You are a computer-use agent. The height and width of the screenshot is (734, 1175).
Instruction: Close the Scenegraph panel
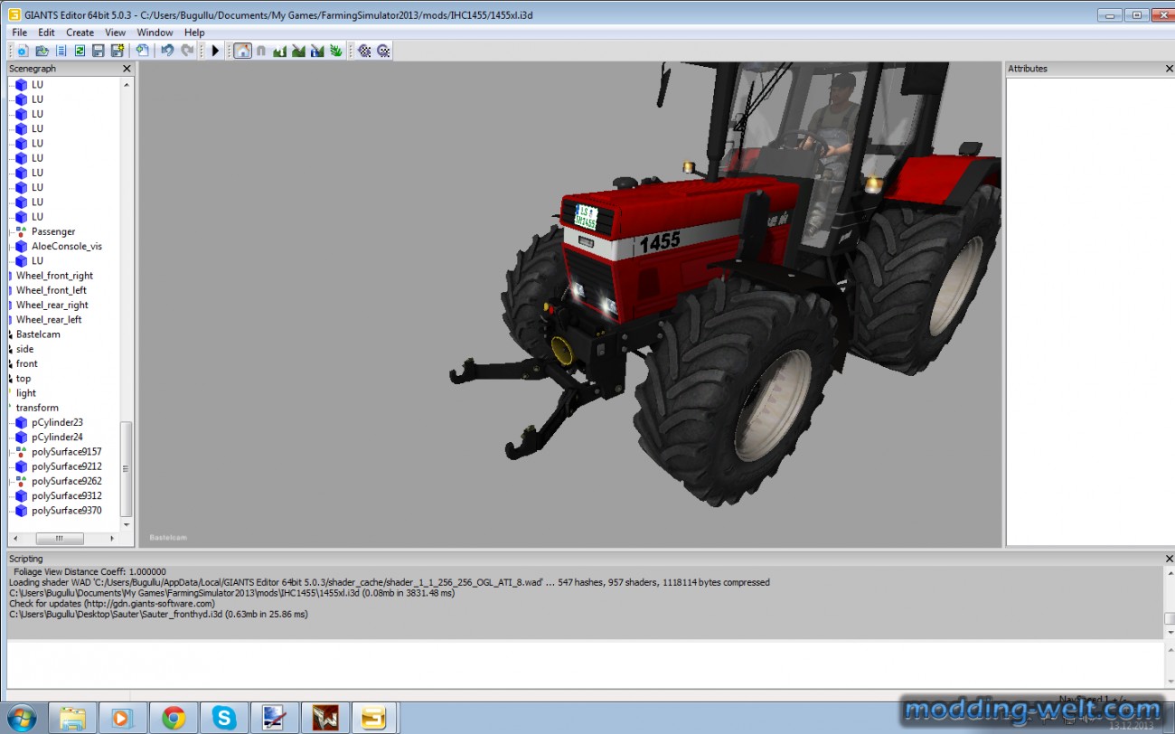click(127, 69)
